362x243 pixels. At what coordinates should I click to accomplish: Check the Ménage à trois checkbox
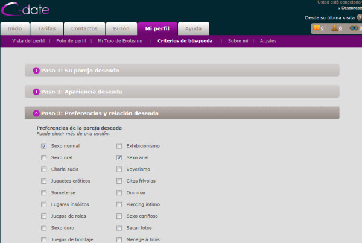[119, 239]
